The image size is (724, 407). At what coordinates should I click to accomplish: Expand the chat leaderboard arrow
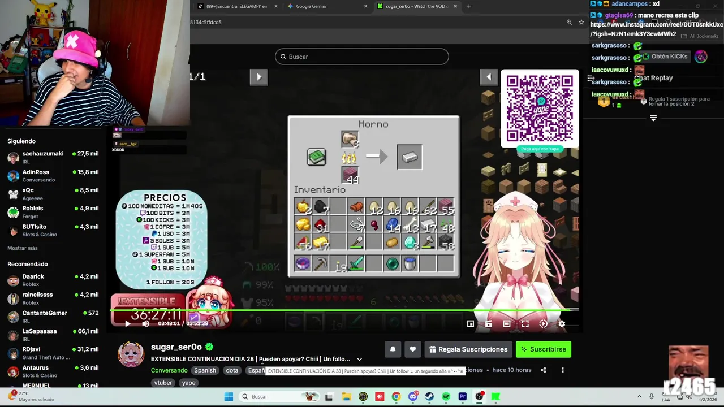(x=653, y=118)
